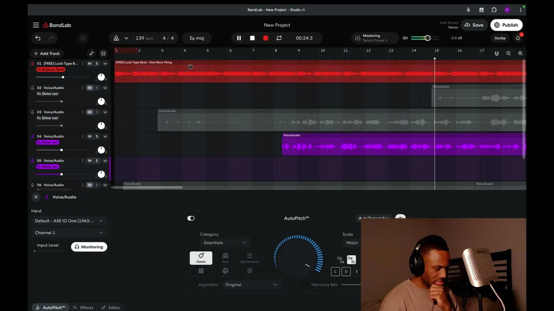The width and height of the screenshot is (554, 311).
Task: Pause playback
Action: (x=239, y=38)
